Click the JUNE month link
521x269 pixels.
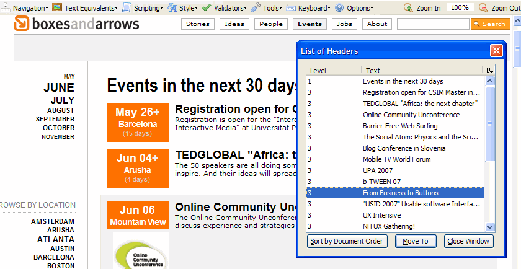(59, 87)
